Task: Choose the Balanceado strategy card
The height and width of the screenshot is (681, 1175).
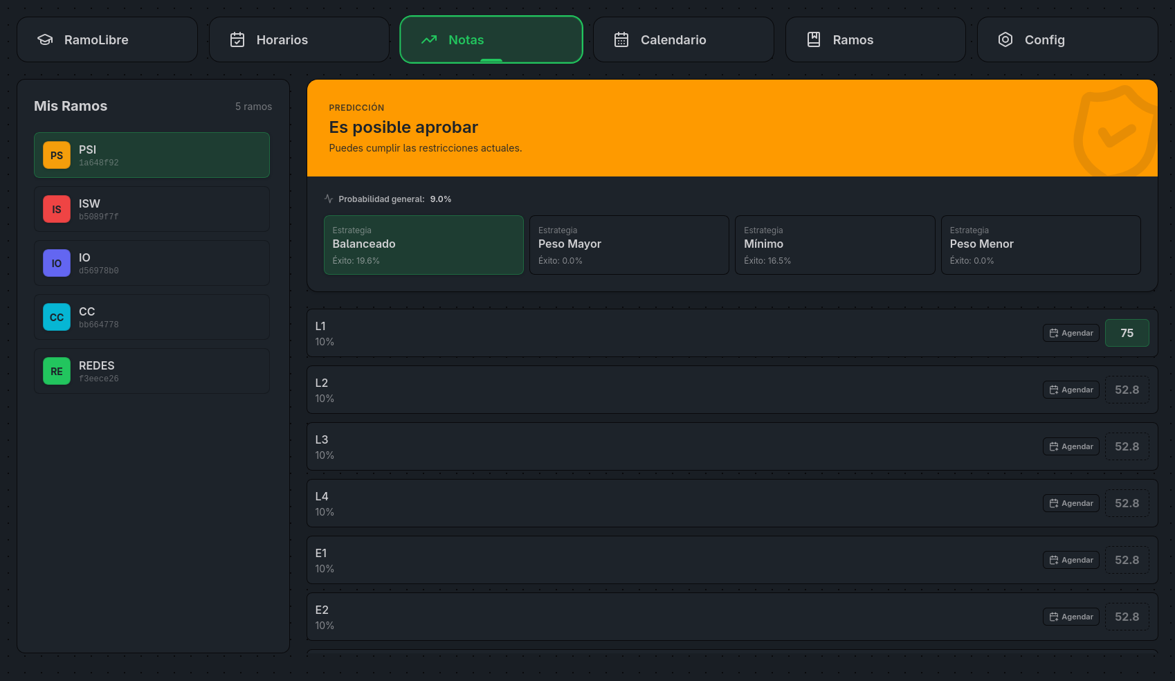Action: 423,245
